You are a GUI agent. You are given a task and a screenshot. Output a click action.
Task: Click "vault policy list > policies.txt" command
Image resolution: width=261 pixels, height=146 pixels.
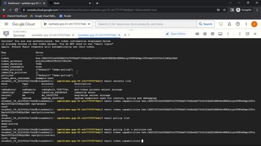coord(128,130)
